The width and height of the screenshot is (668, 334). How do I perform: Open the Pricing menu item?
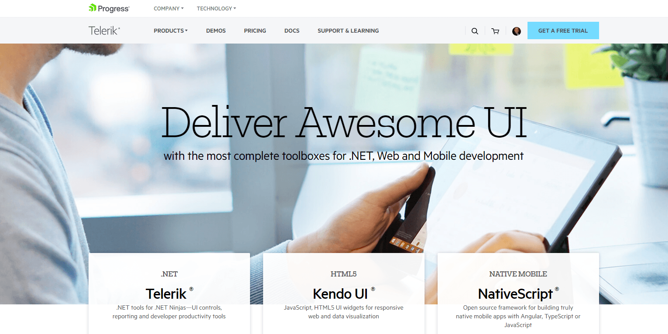pos(255,31)
